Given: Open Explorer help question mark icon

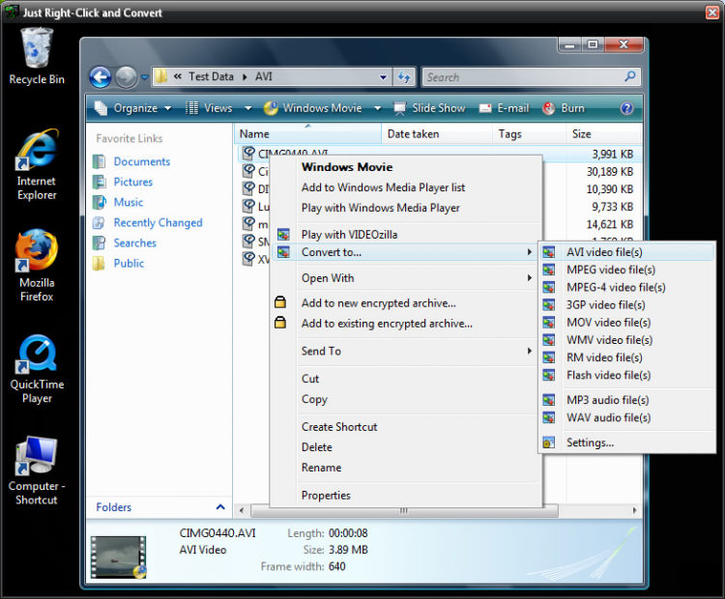Looking at the screenshot, I should coord(626,108).
